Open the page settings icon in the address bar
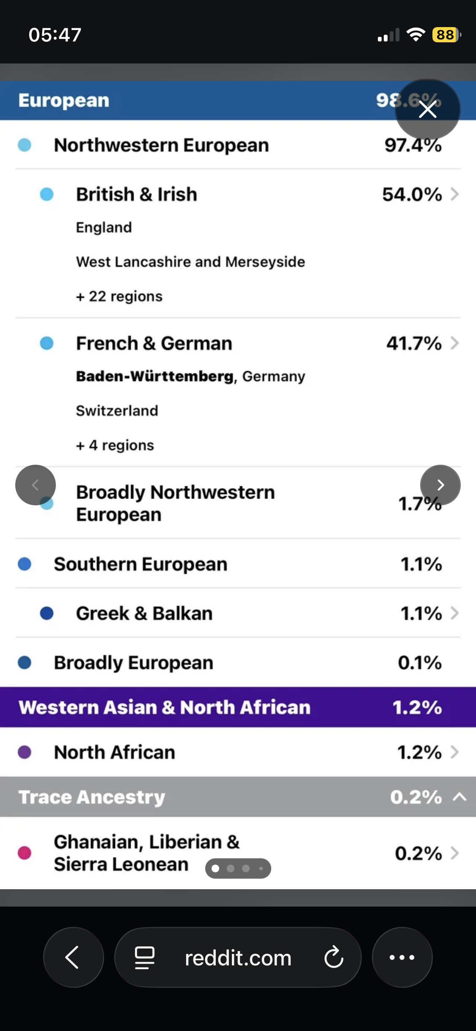The width and height of the screenshot is (476, 1031). pos(144,957)
